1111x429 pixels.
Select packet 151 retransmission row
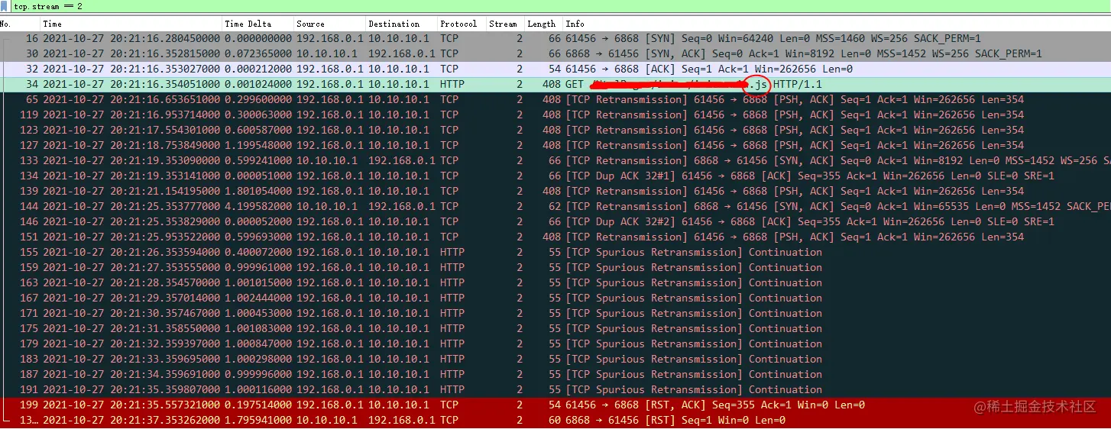tap(555, 237)
